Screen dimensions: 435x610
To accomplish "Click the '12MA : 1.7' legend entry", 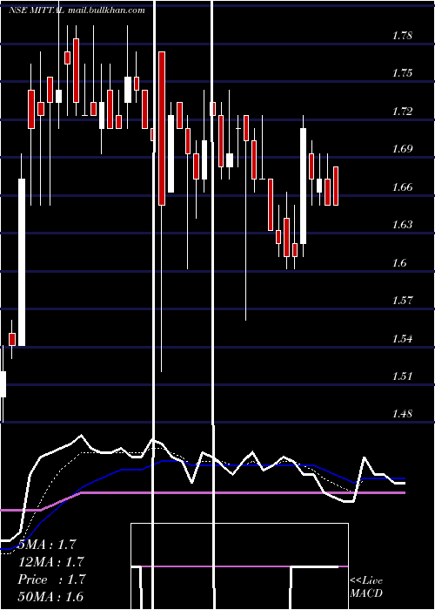I will [50, 562].
